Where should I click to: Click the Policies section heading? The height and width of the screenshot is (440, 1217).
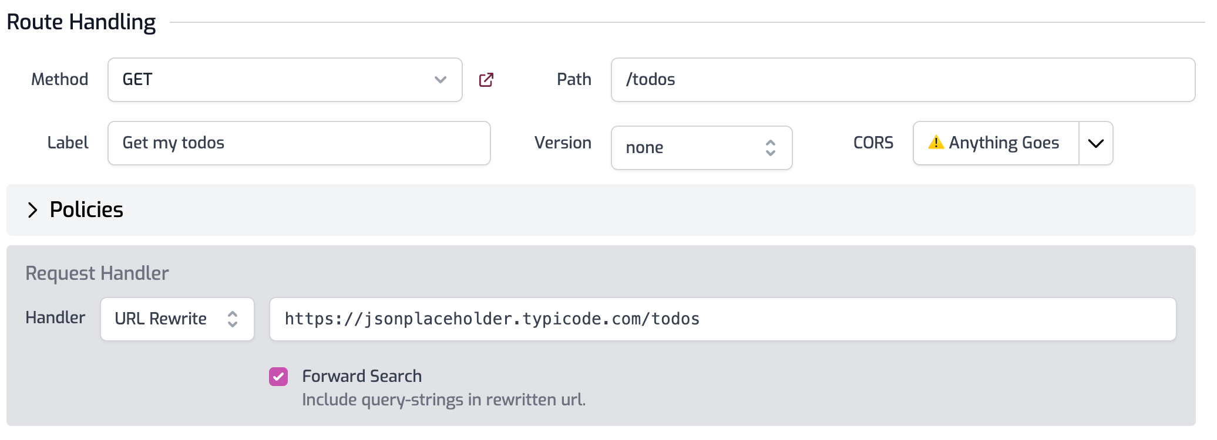[86, 210]
